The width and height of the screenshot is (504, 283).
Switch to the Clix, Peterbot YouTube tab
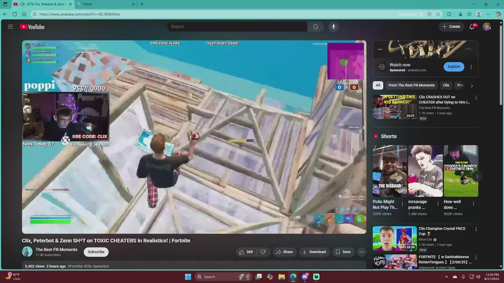43,4
